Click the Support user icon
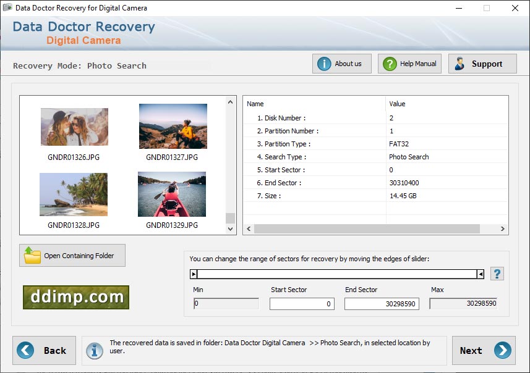Image resolution: width=530 pixels, height=373 pixels. (x=460, y=64)
